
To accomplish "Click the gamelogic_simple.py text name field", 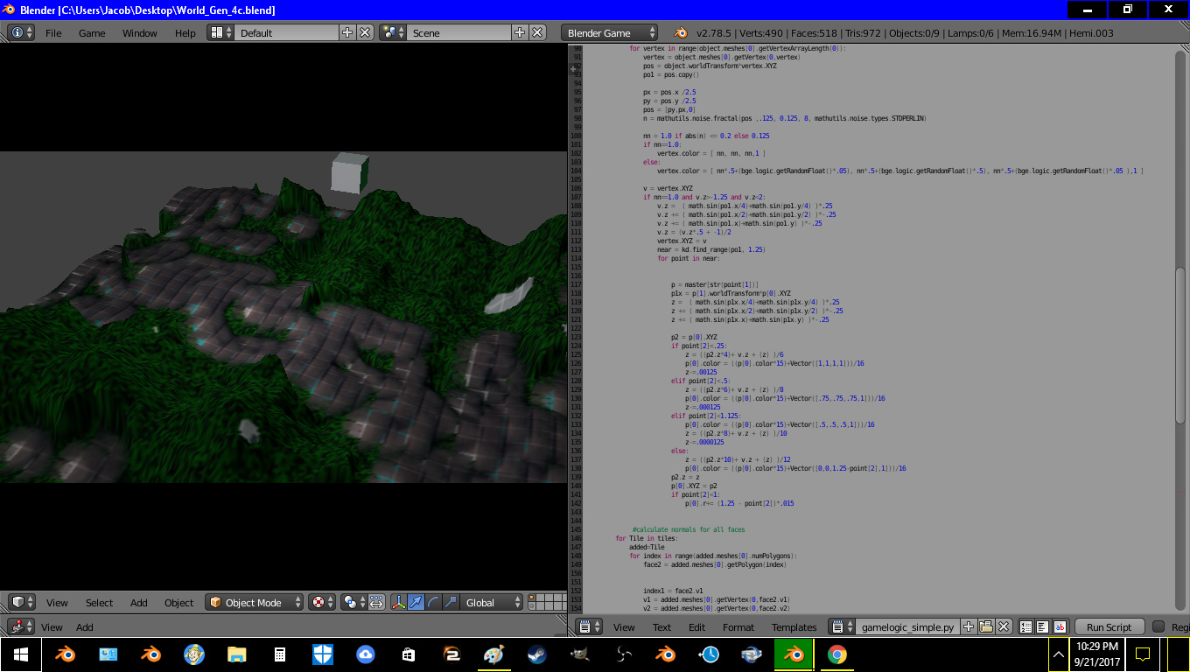I will coord(908,626).
